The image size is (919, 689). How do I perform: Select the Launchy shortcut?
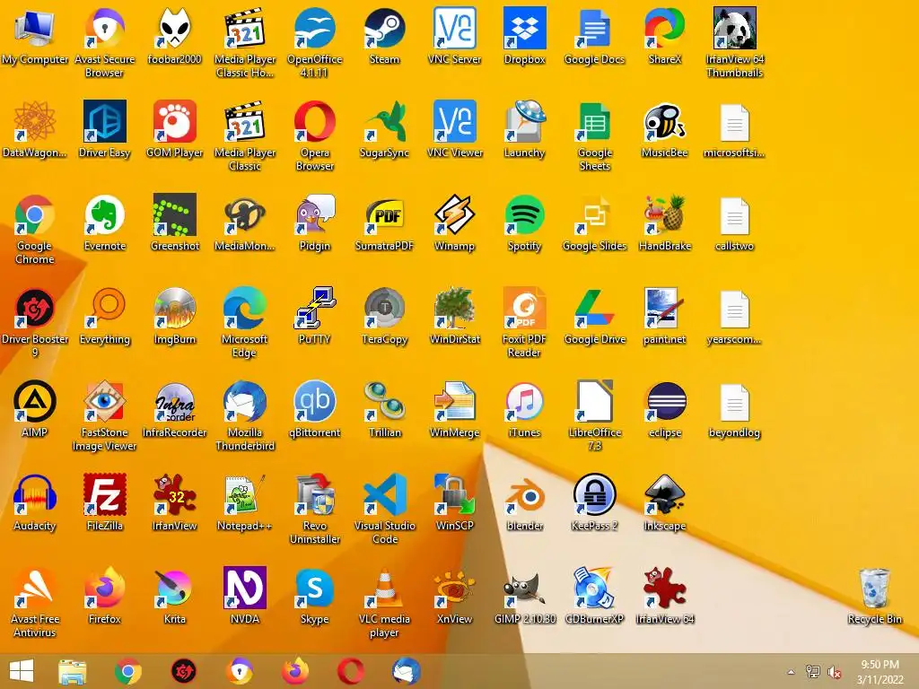[524, 121]
